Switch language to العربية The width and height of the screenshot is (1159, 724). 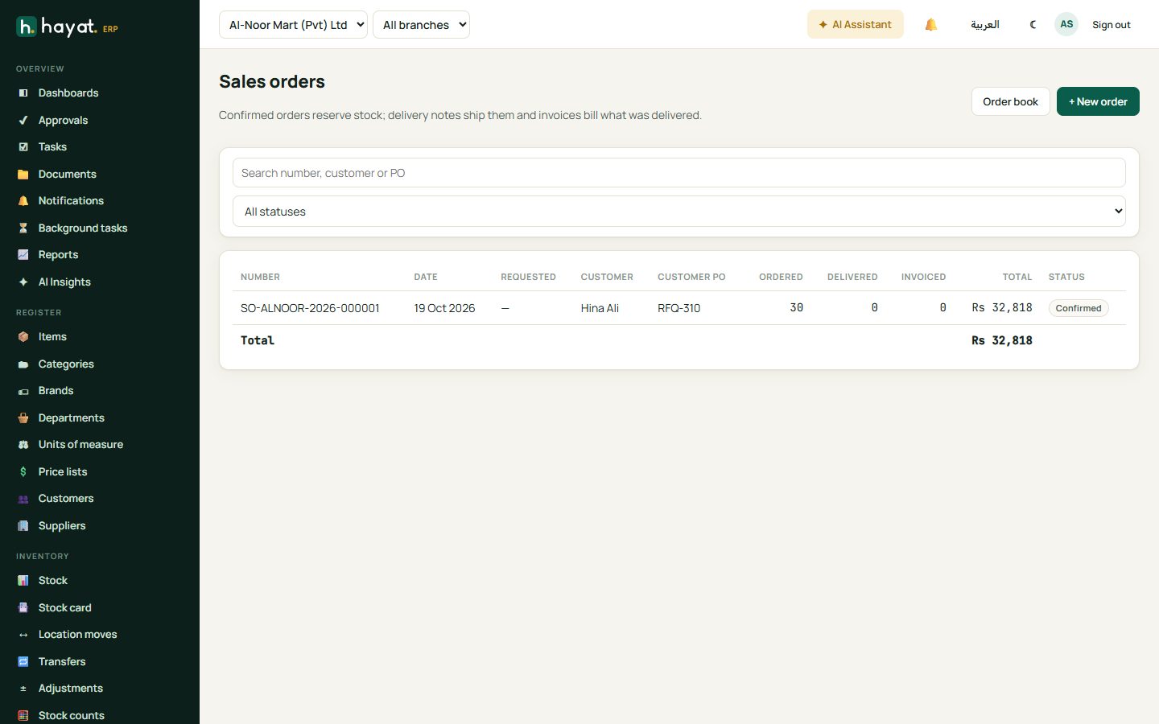click(x=985, y=25)
